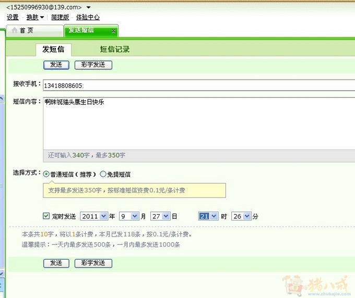Open the month dropdown showing 9

tap(129, 216)
